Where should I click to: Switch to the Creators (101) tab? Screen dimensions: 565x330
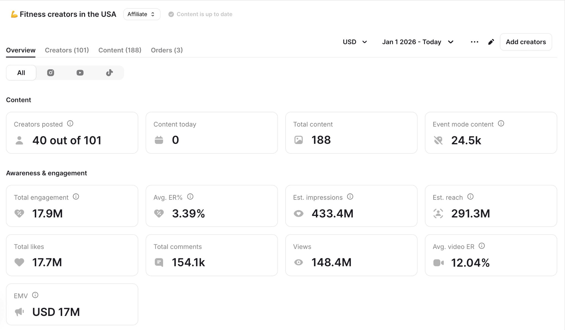tap(67, 50)
